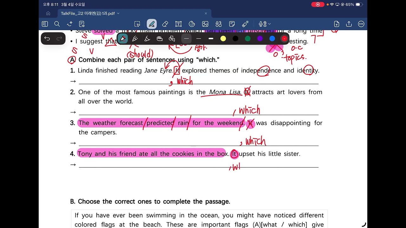Screen dimensions: 406x228
Task: Tap heading 'B. Choose the correct ones'
Action: pos(150,202)
